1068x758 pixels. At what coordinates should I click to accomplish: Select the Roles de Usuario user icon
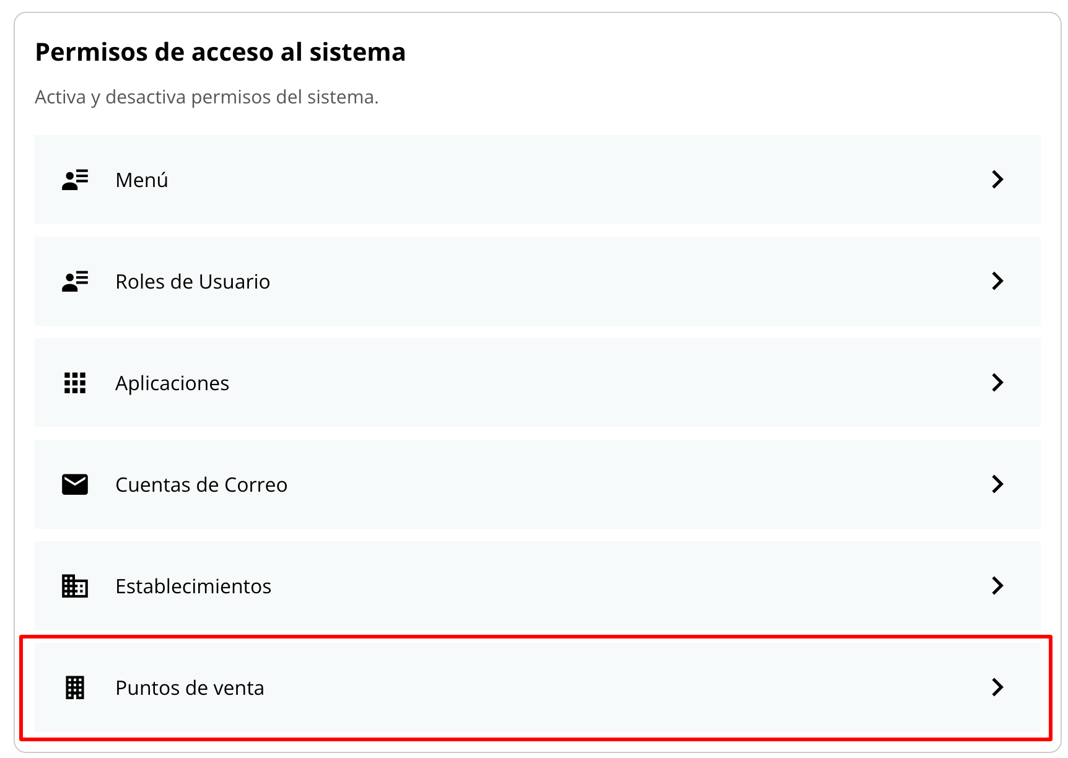[74, 281]
